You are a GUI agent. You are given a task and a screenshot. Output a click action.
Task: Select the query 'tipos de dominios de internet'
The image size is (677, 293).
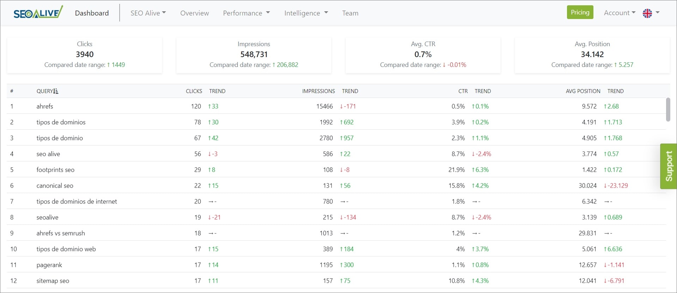pyautogui.click(x=77, y=201)
